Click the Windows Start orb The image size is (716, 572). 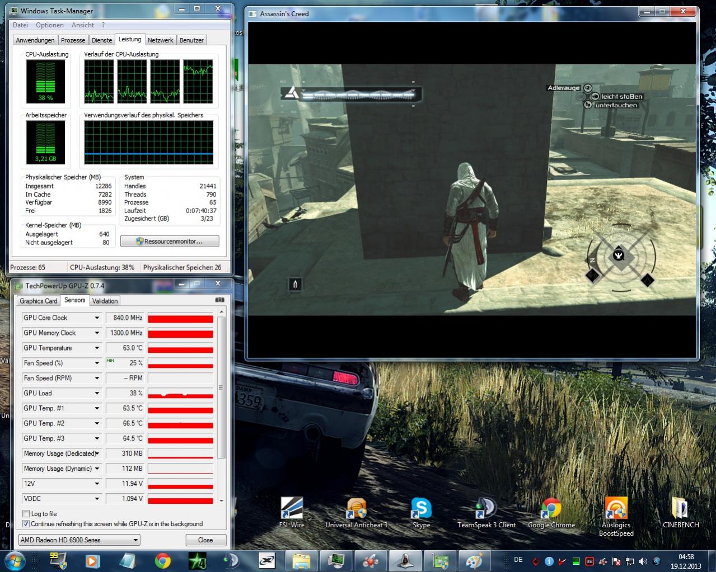click(15, 560)
